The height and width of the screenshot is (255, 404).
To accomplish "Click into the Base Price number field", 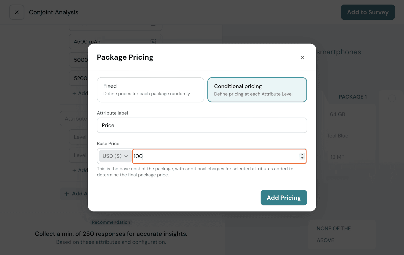I will pos(215,156).
